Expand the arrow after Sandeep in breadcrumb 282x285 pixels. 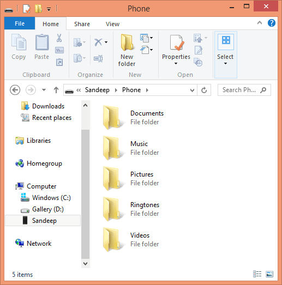tap(116, 90)
